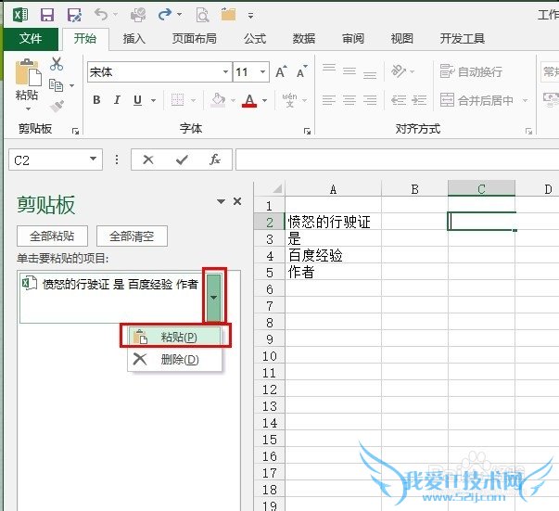Image resolution: width=559 pixels, height=511 pixels.
Task: Center text horizontally
Action: pyautogui.click(x=349, y=100)
